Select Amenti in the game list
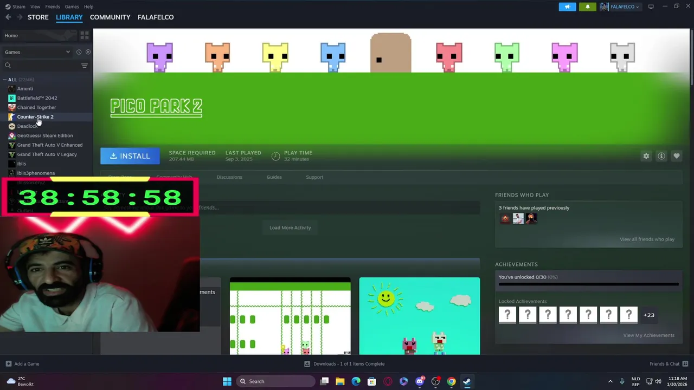Image resolution: width=694 pixels, height=390 pixels. [25, 89]
